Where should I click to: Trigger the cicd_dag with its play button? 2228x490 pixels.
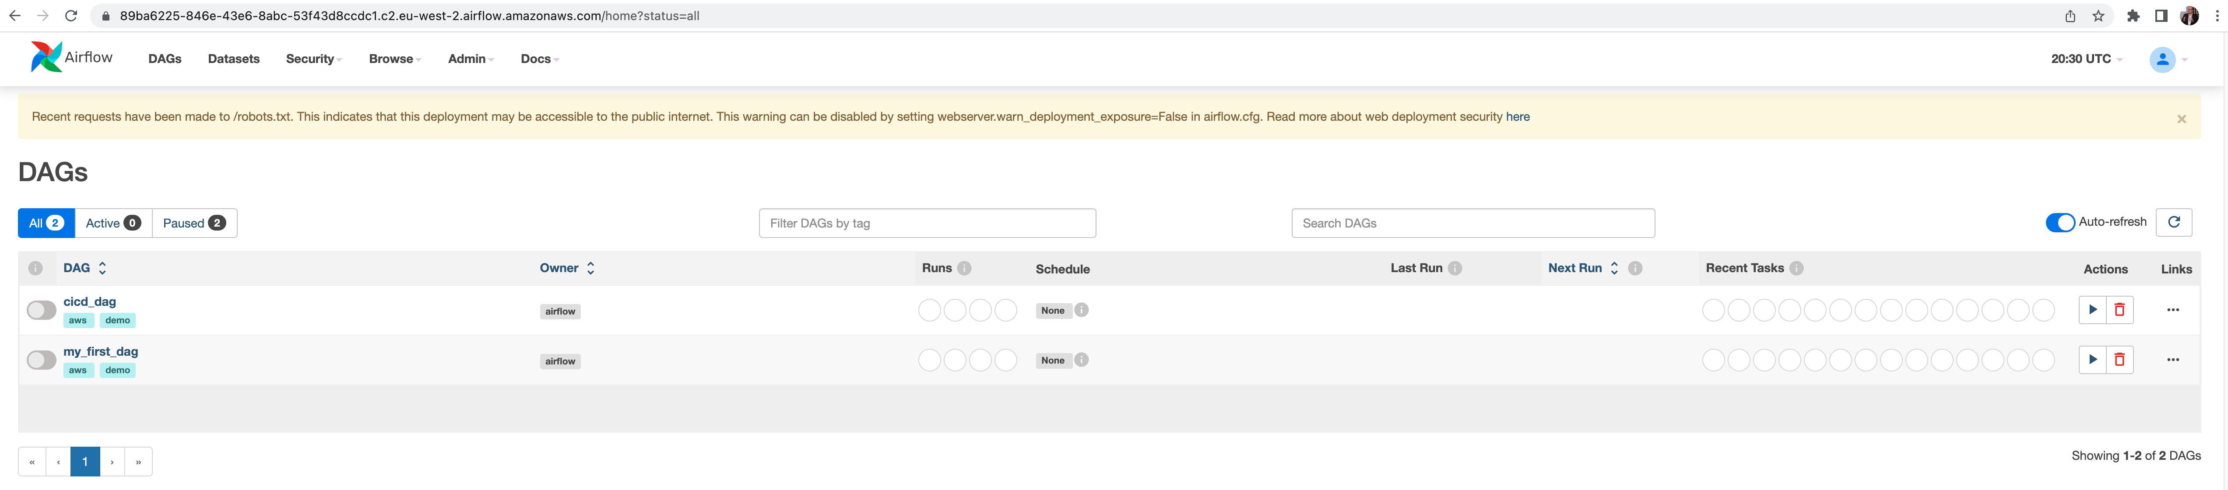click(2092, 309)
